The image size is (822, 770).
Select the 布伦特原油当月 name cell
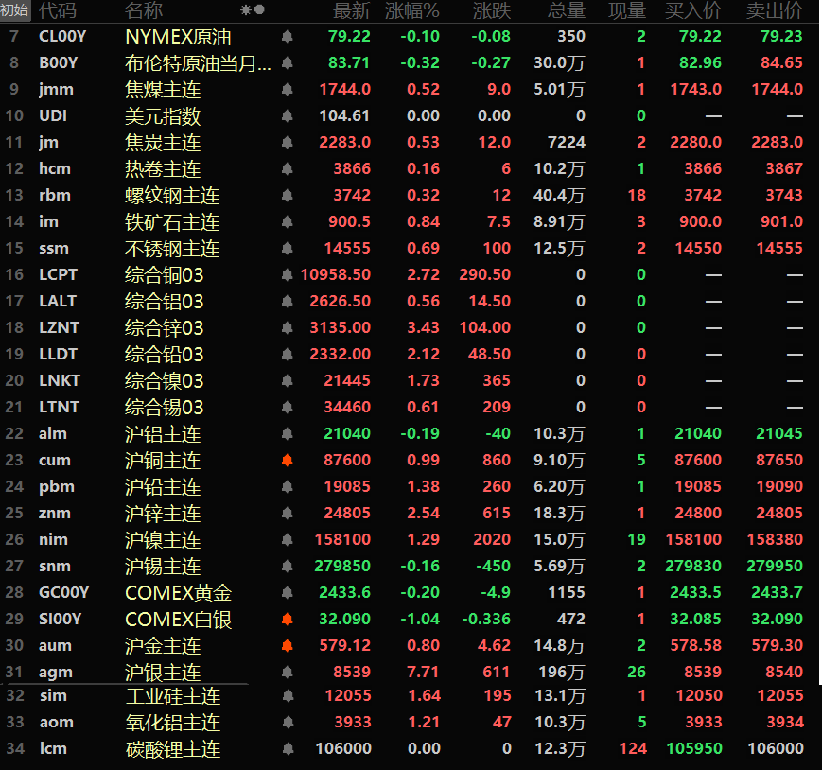(198, 63)
